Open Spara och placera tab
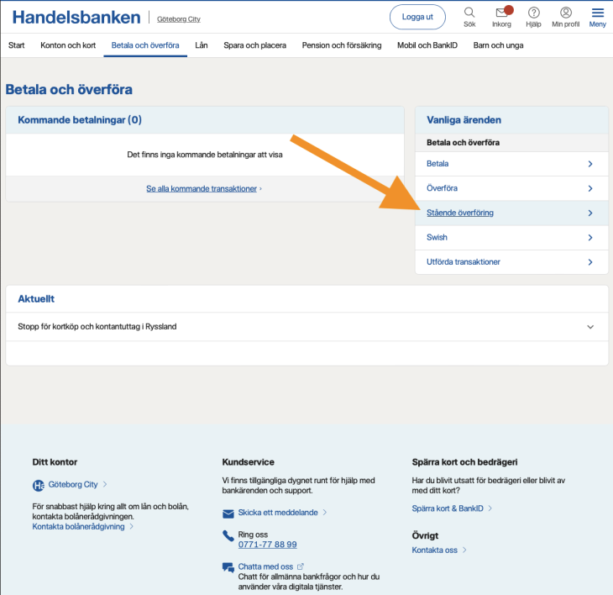Viewport: 613px width, 595px height. 255,45
